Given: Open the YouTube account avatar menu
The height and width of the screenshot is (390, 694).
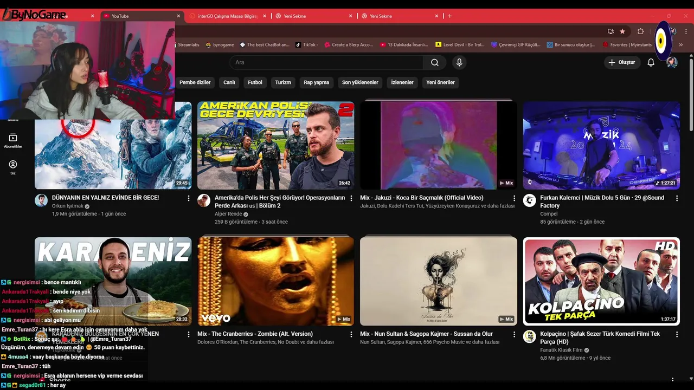Looking at the screenshot, I should coord(672,62).
